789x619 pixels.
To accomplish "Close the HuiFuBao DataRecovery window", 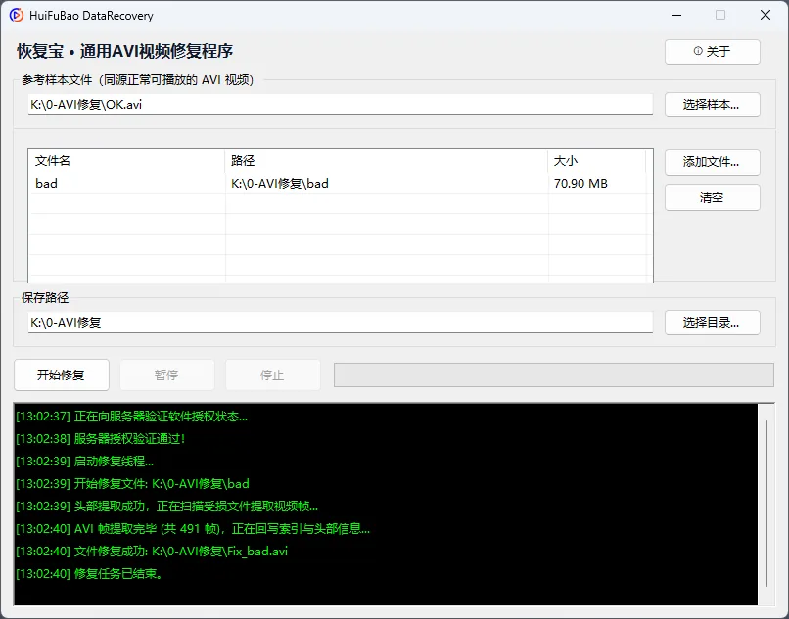I will coord(766,15).
